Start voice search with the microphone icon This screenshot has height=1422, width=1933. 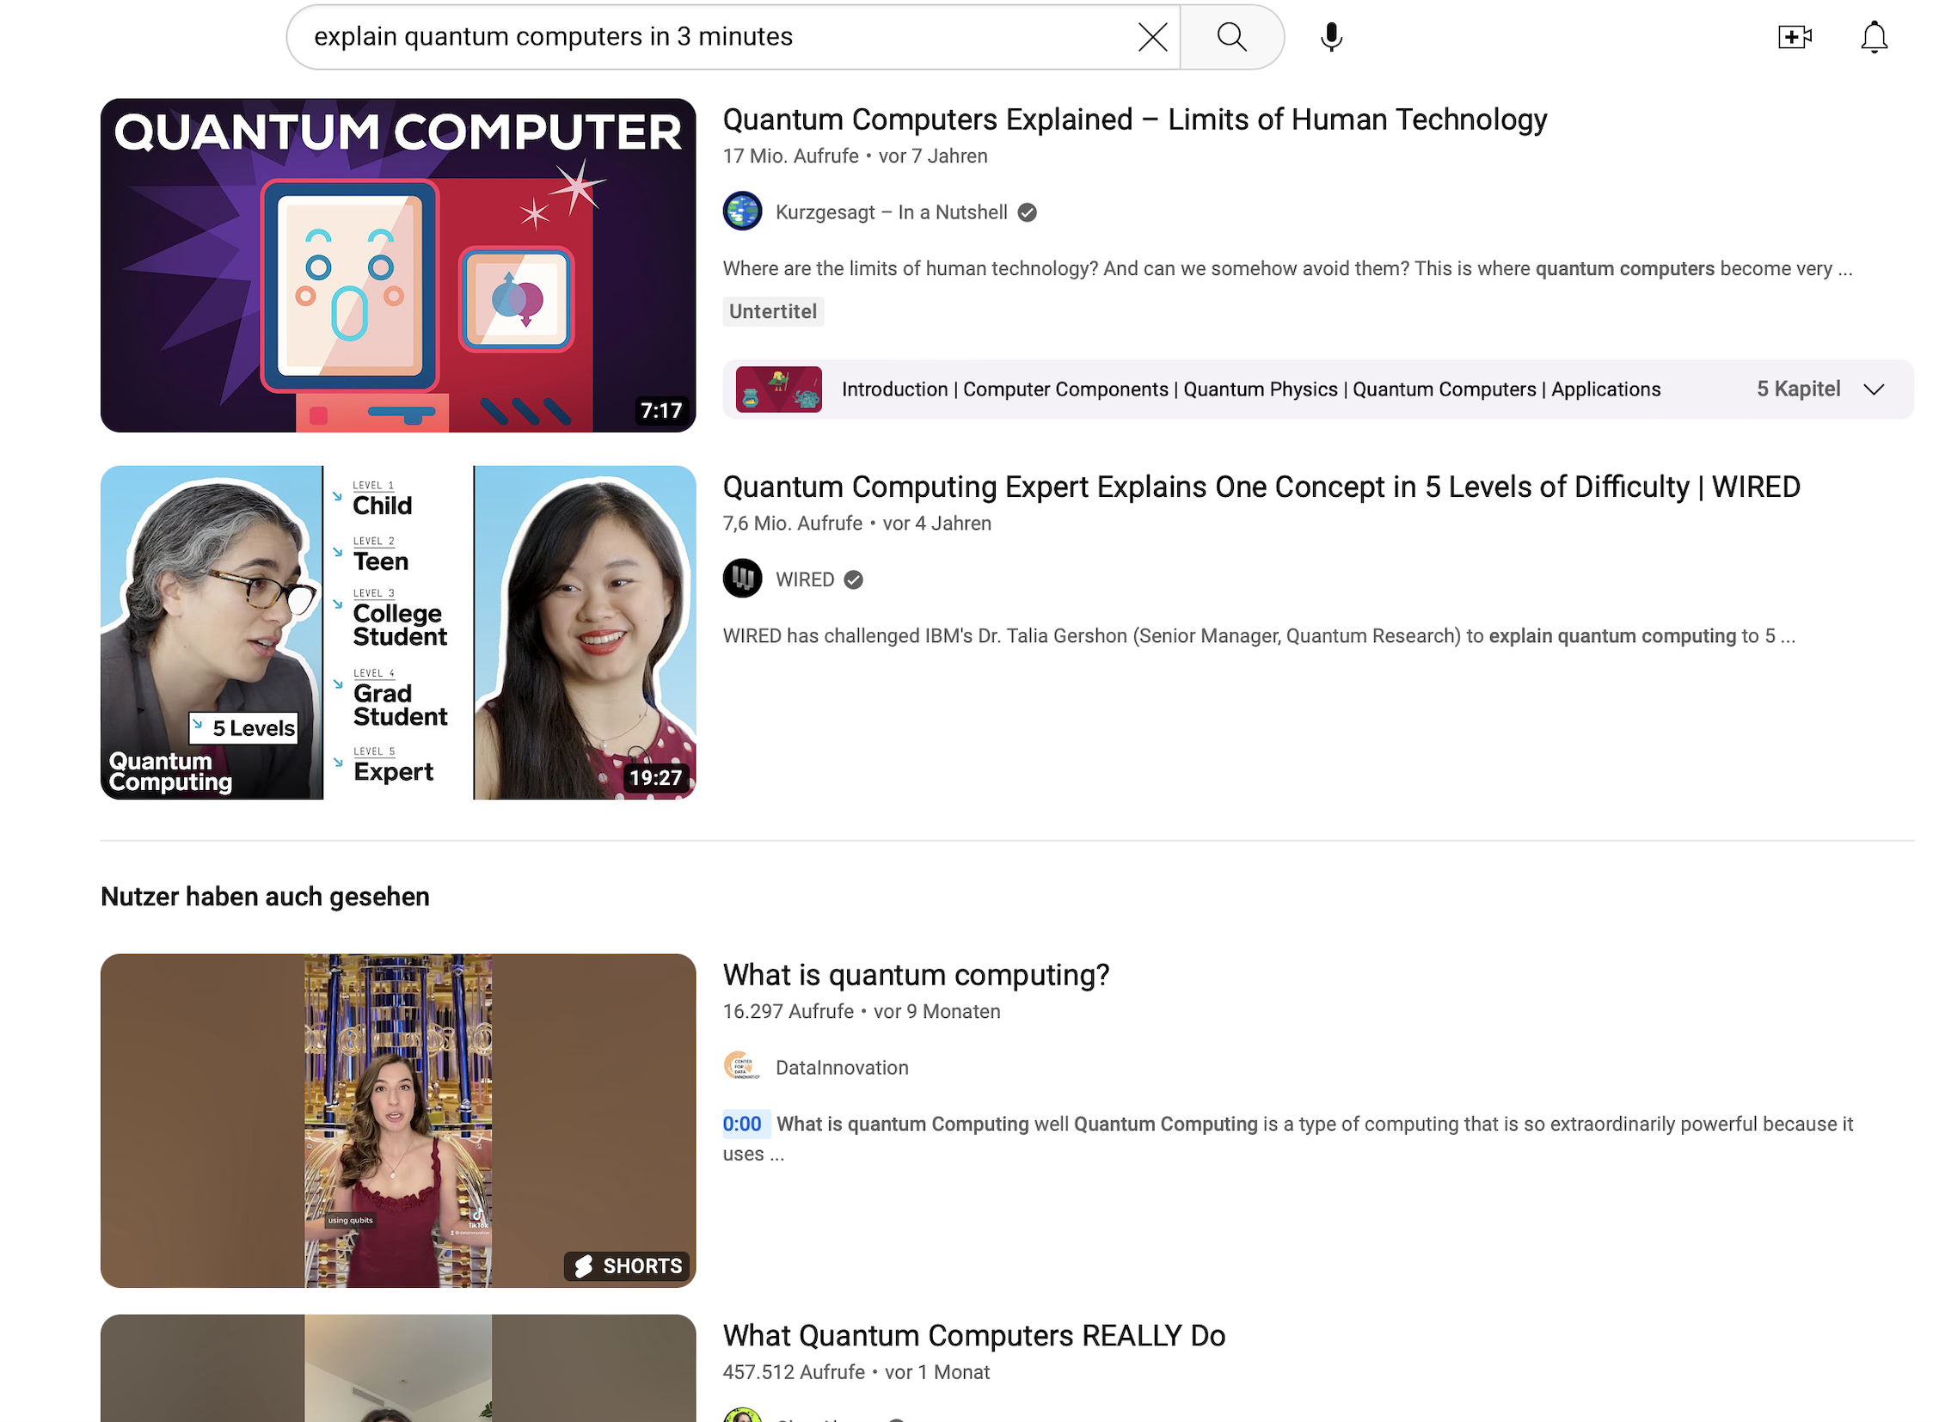tap(1331, 37)
